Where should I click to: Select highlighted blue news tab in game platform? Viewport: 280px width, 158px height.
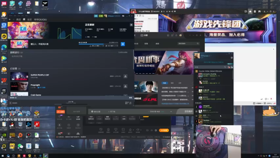[164, 83]
